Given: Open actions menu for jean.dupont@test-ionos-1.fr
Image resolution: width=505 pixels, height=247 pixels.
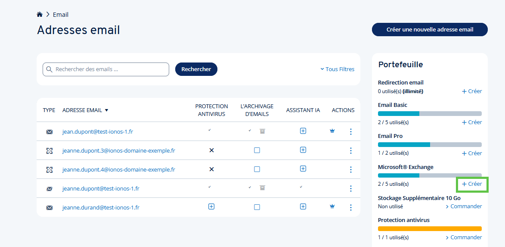Looking at the screenshot, I should [350, 131].
